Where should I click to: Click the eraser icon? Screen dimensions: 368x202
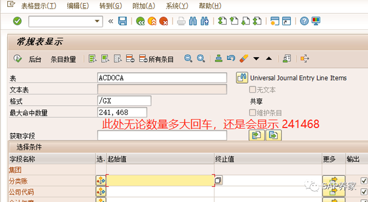pos(244,58)
